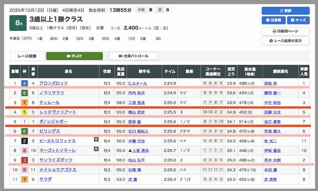Open the レース結果の見方 guide
Viewport: 318px width, 191px height.
coord(285,41)
